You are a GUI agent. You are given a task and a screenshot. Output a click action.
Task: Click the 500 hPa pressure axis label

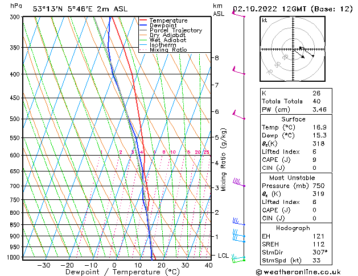[x=15, y=119]
